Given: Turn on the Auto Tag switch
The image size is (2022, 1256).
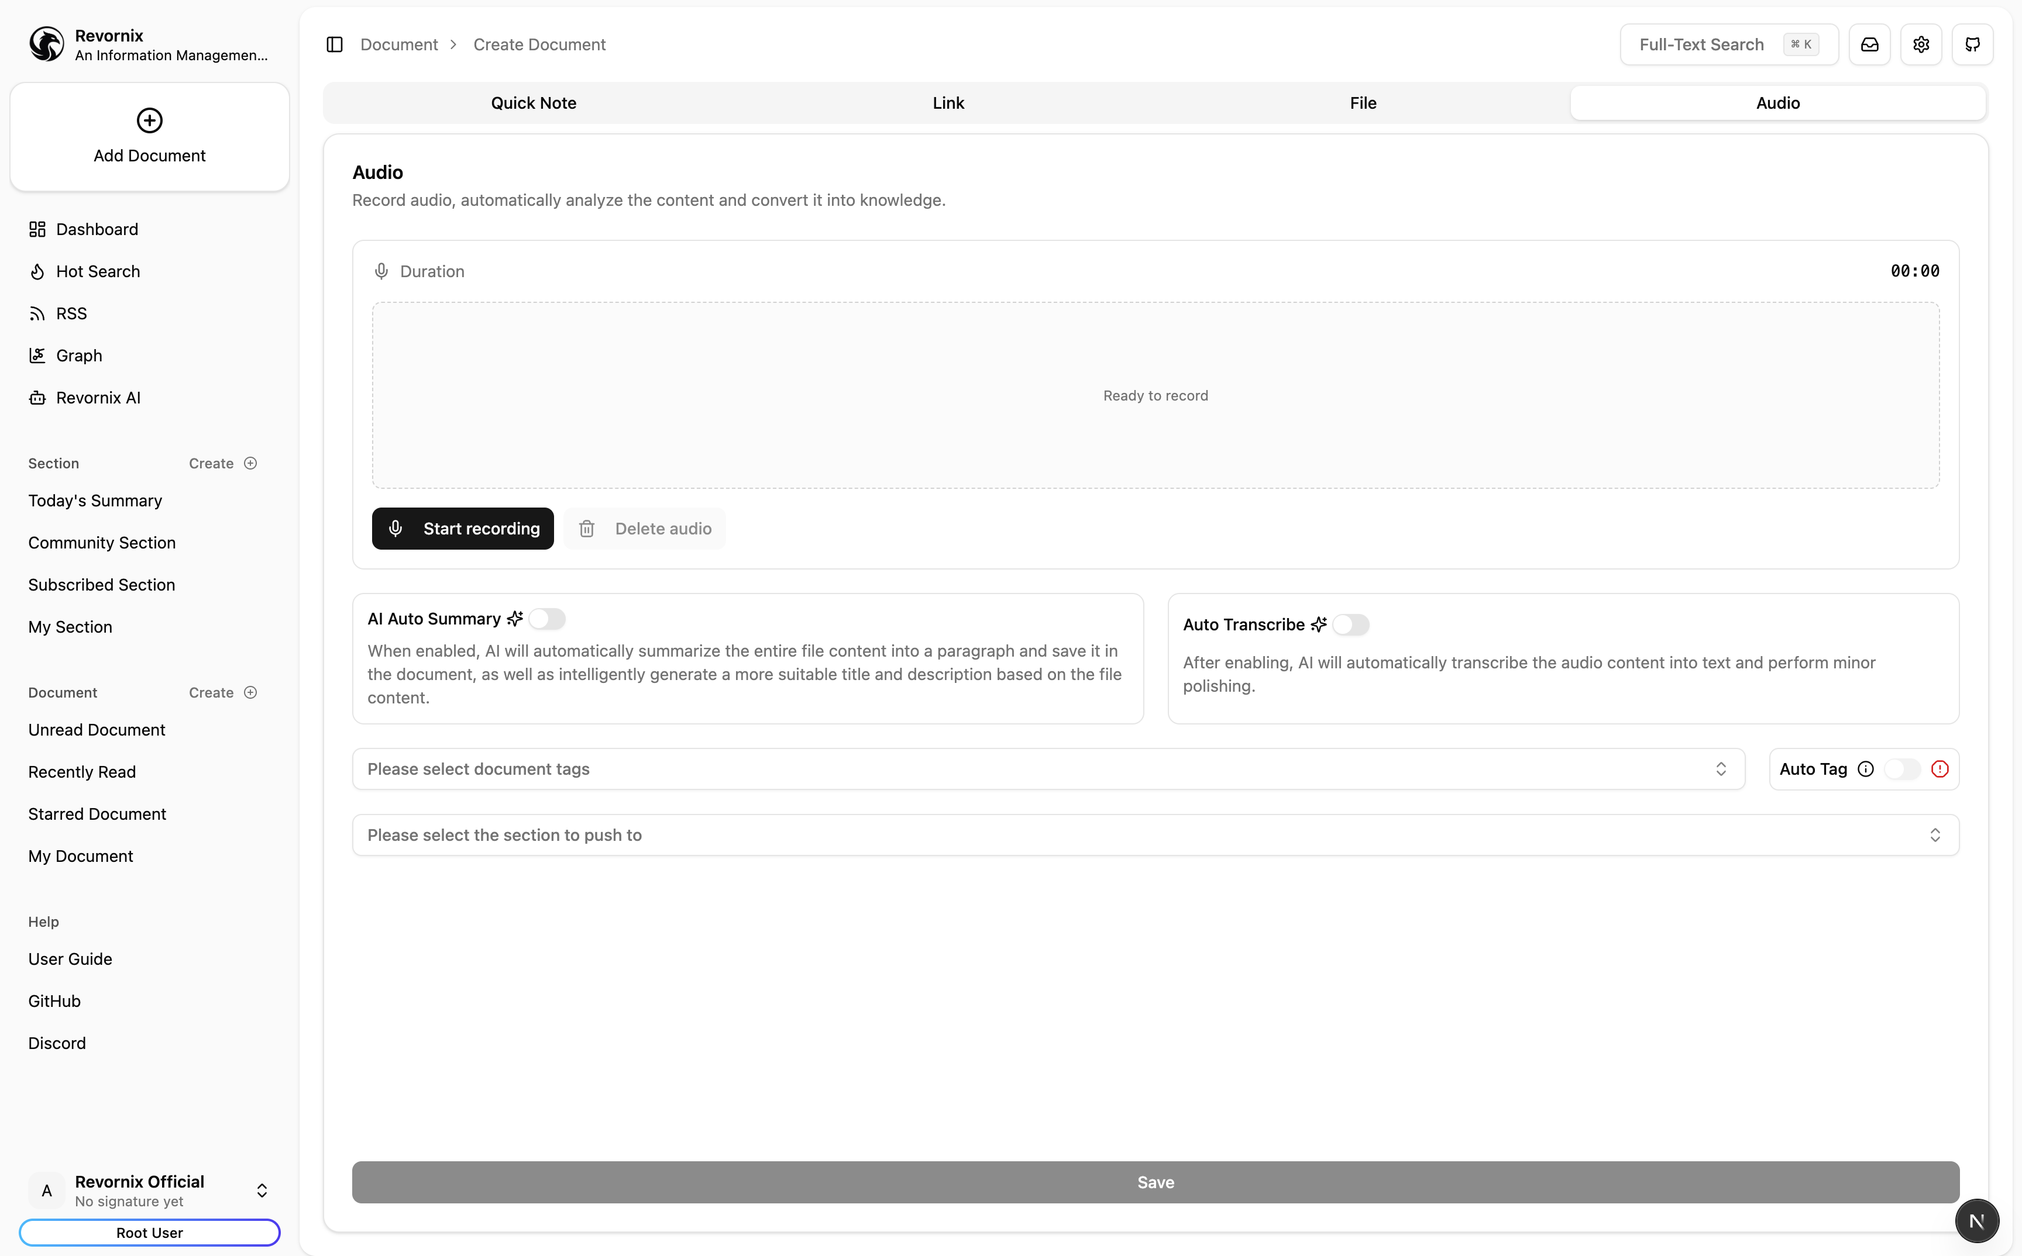Looking at the screenshot, I should tap(1902, 770).
